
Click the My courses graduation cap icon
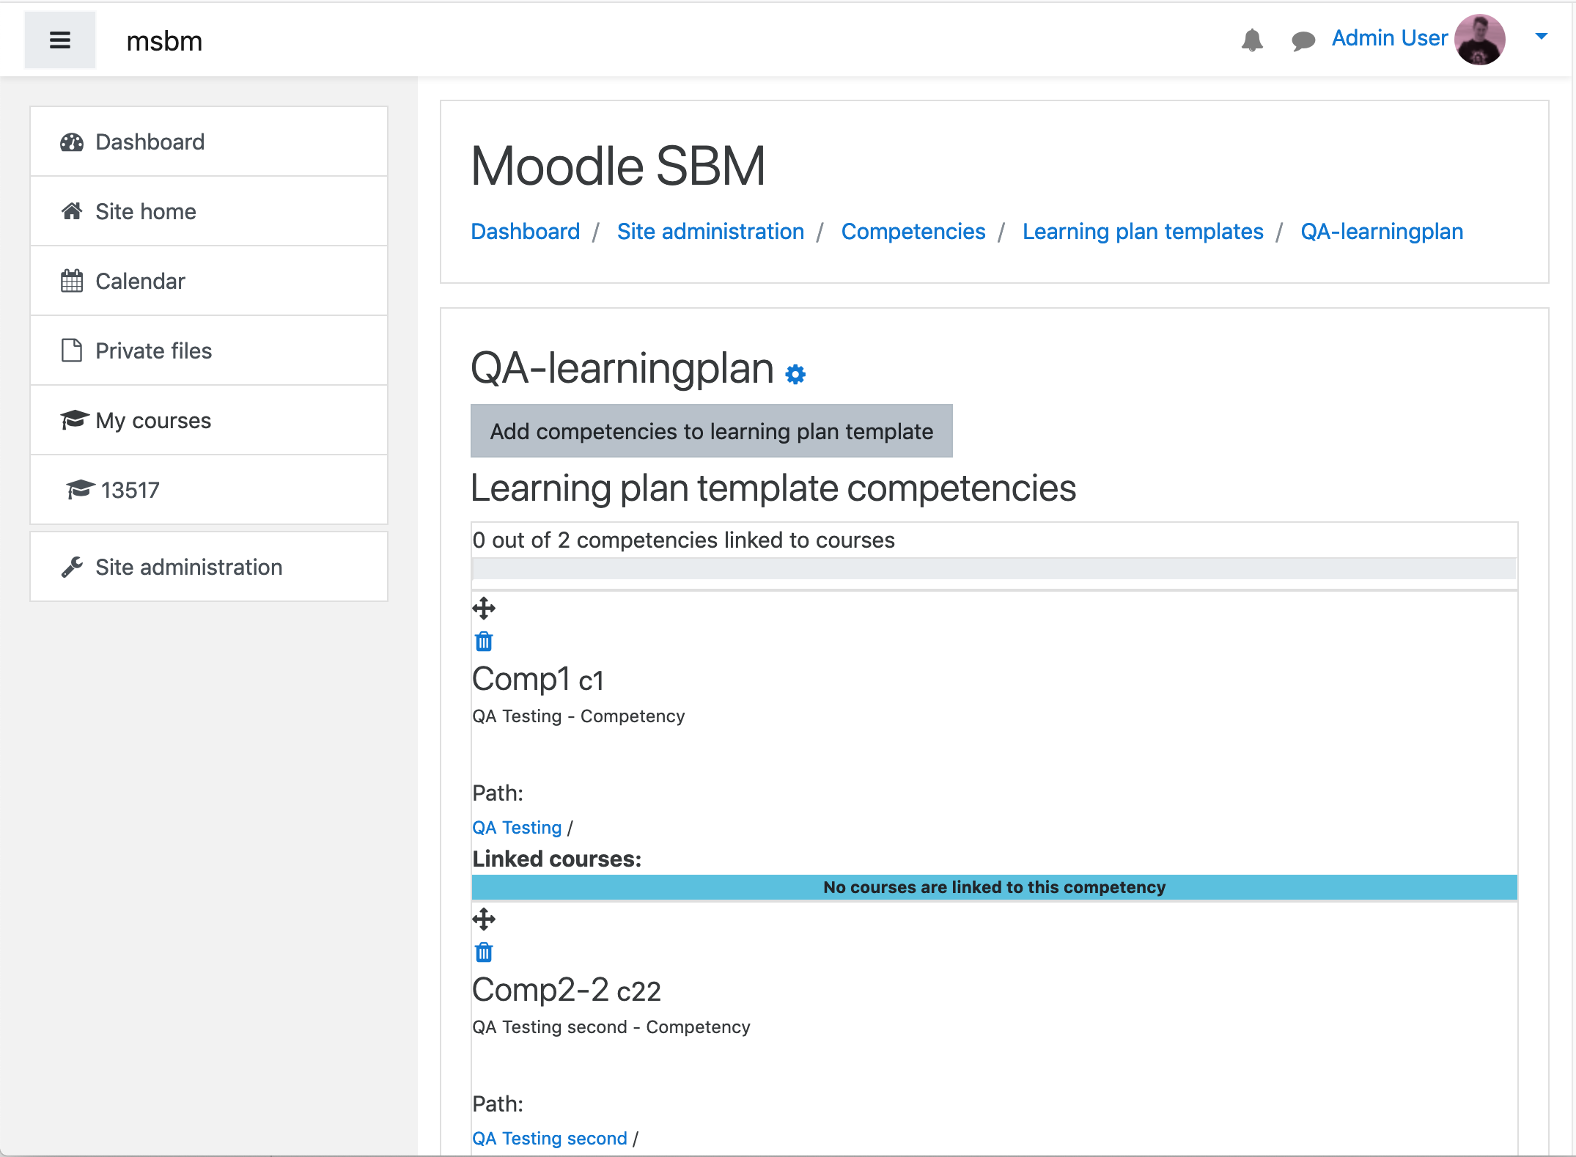coord(74,420)
